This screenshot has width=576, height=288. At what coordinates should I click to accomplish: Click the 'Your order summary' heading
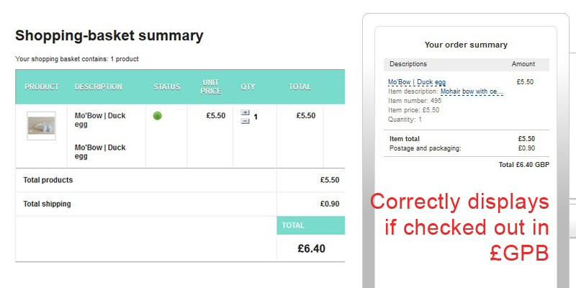tap(466, 45)
